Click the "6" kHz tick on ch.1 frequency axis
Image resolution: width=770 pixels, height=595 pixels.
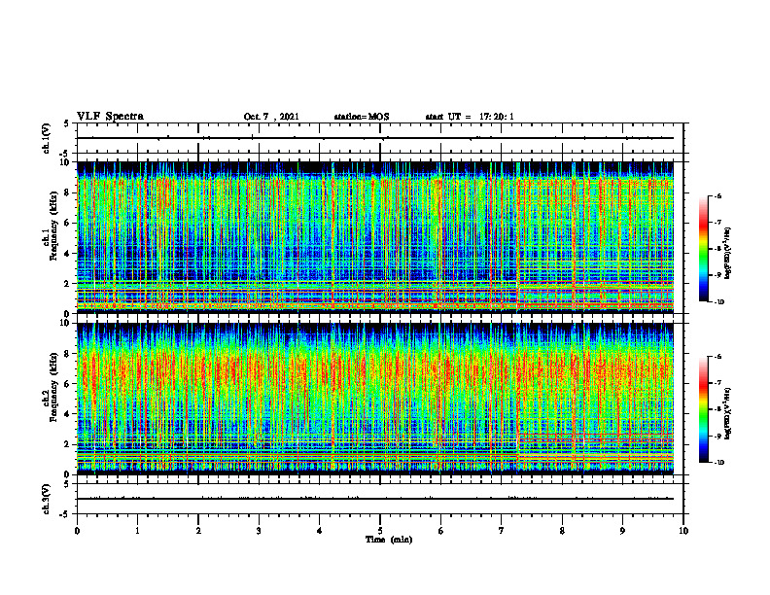(x=68, y=223)
